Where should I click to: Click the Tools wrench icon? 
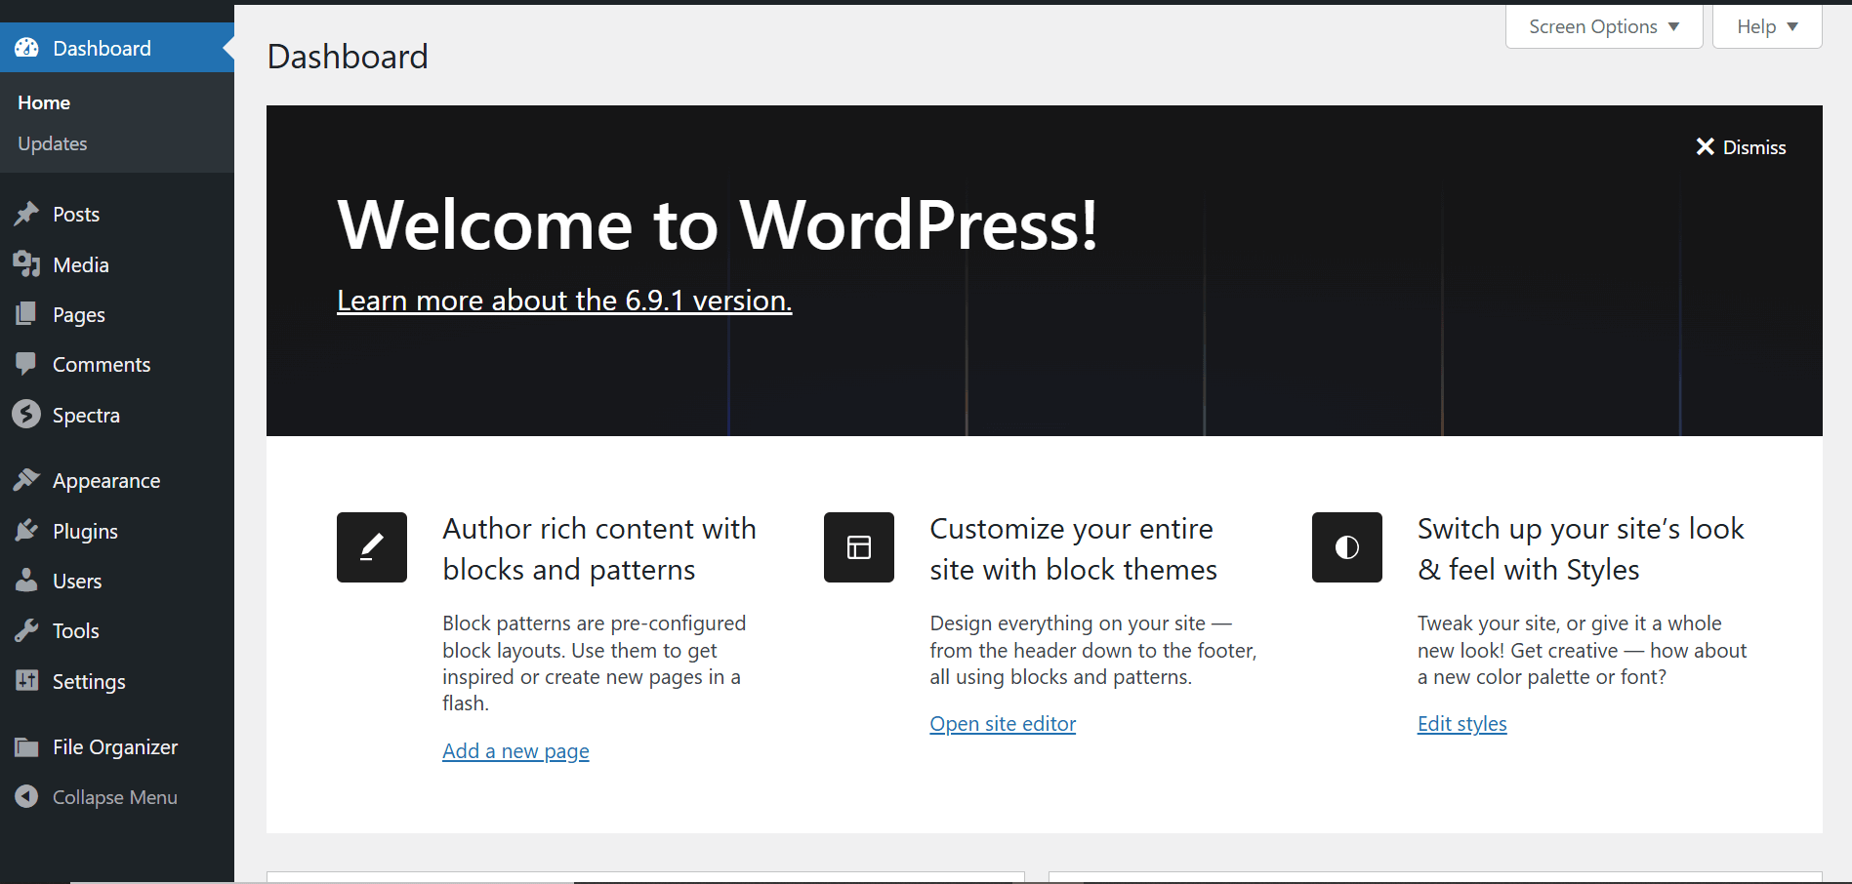26,630
